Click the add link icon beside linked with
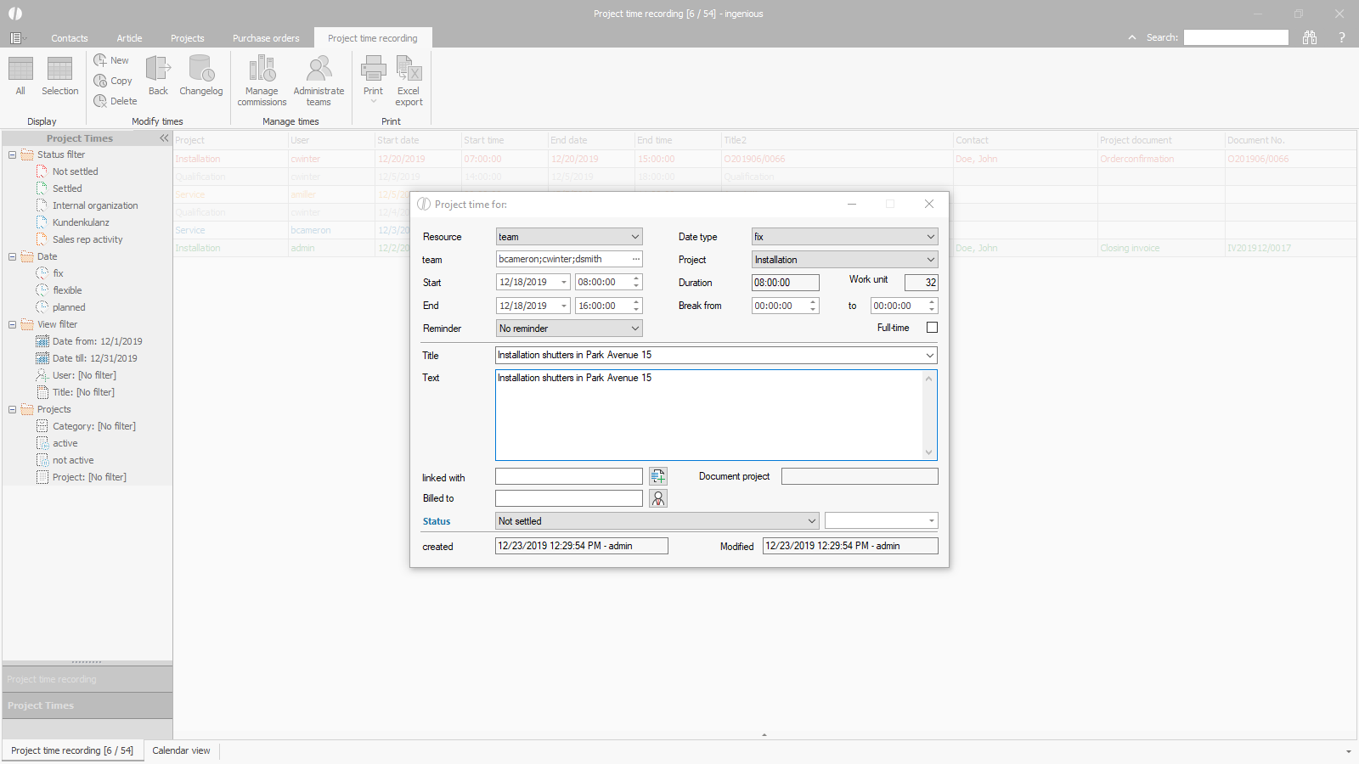 [658, 476]
